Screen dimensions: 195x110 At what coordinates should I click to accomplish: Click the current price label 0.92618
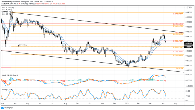click(189, 43)
